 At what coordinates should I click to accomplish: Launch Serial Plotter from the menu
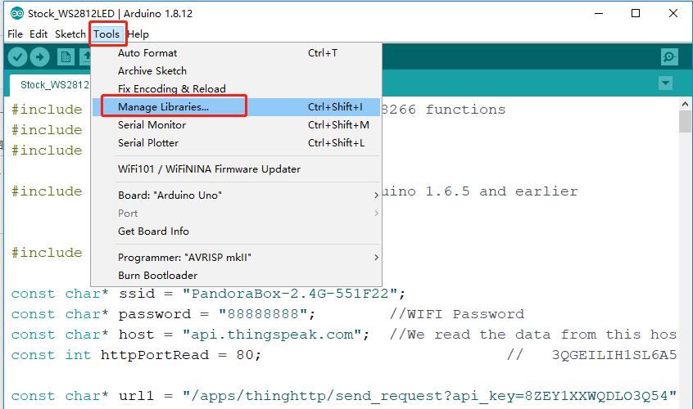[x=148, y=143]
